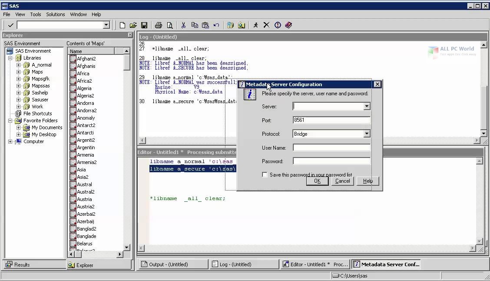The image size is (490, 281).
Task: Click into the User Name field
Action: tap(331, 148)
